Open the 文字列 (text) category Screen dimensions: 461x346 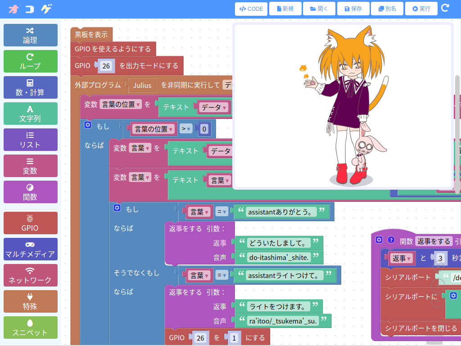[31, 114]
